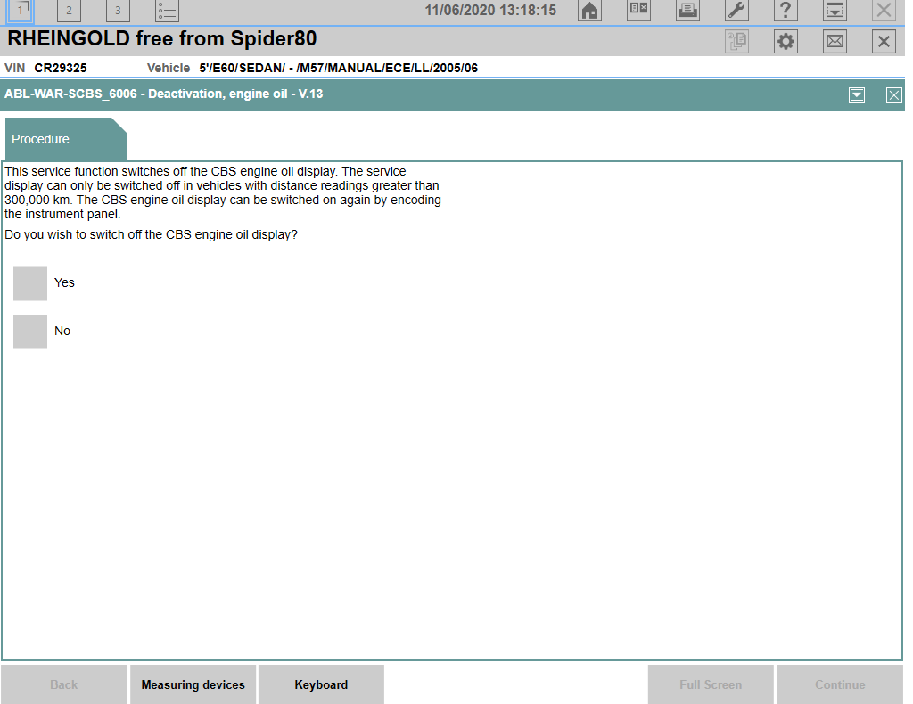
Task: Switch to Full Screen
Action: [x=711, y=684]
